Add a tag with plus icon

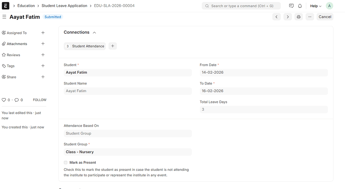coord(43,66)
